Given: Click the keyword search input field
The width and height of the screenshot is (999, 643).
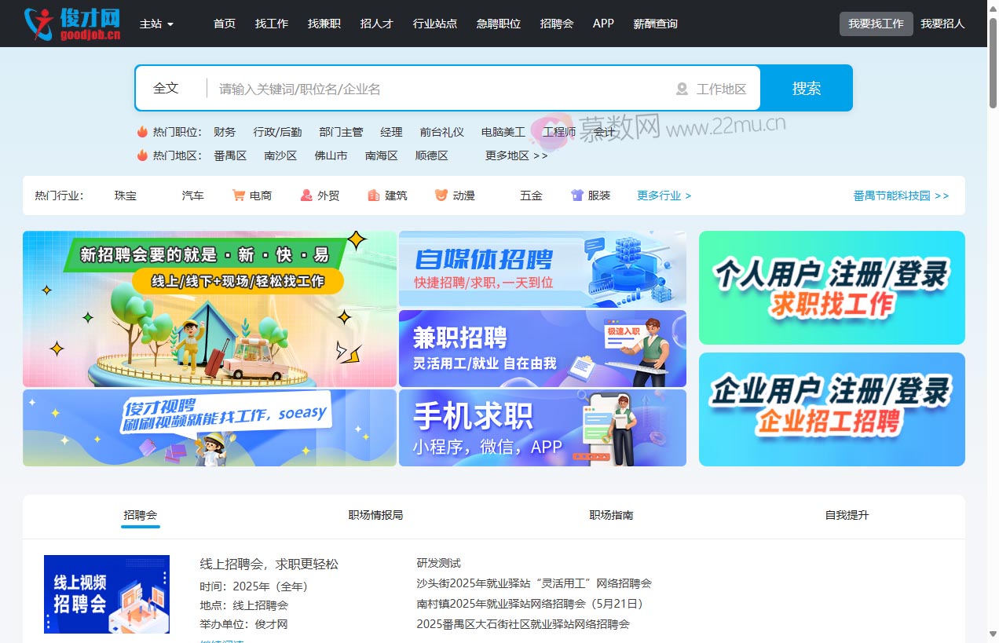Looking at the screenshot, I should pyautogui.click(x=432, y=88).
